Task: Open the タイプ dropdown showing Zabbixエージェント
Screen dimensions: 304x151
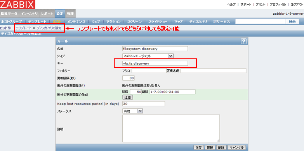Action: coord(148,56)
